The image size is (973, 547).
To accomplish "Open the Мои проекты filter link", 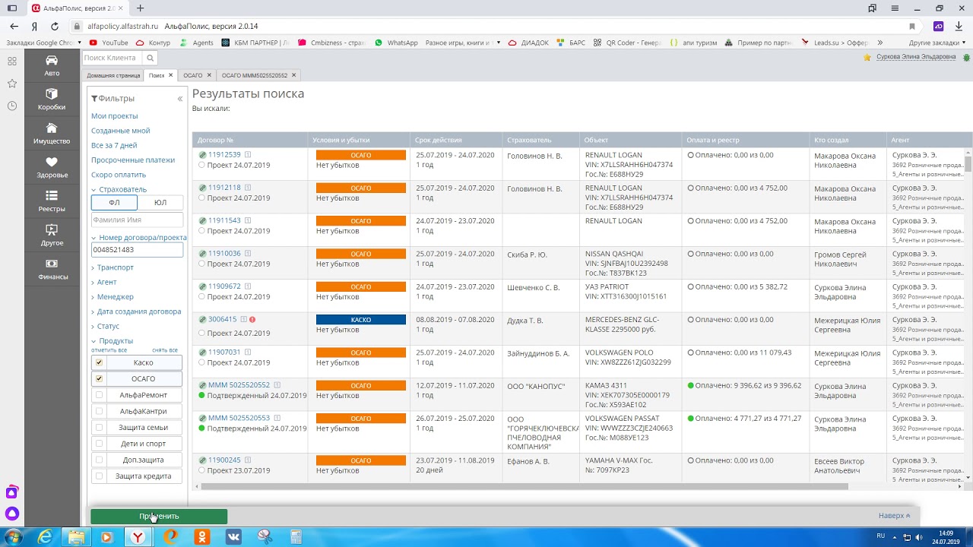I will (x=115, y=116).
